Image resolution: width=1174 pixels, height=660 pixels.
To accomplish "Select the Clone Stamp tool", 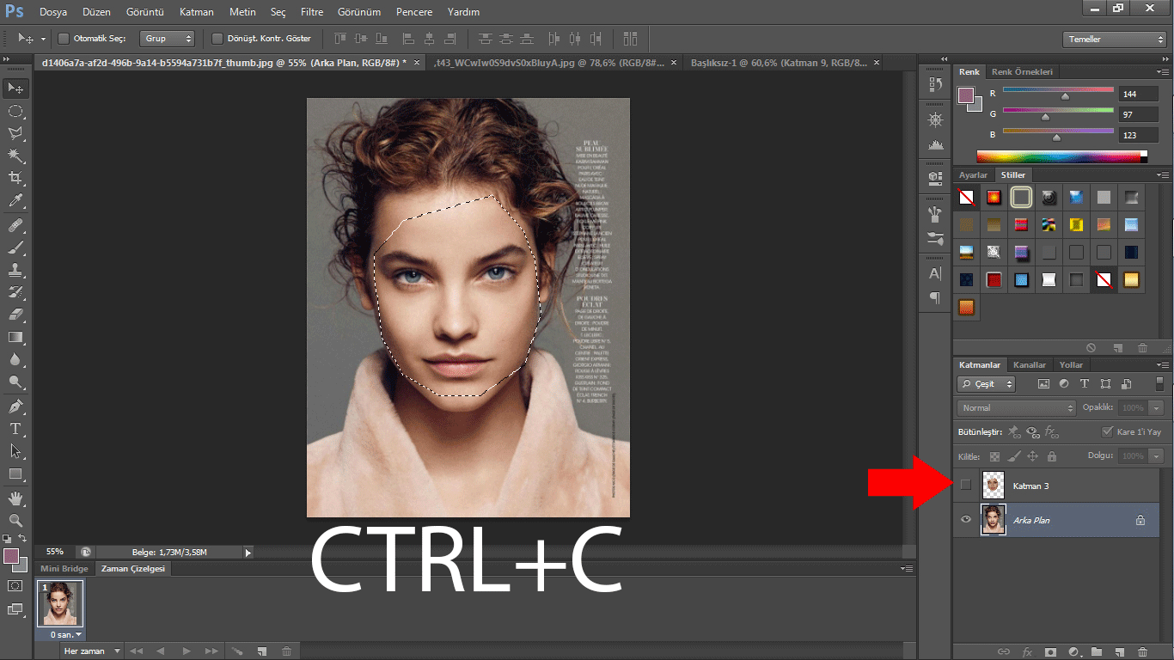I will [x=15, y=270].
